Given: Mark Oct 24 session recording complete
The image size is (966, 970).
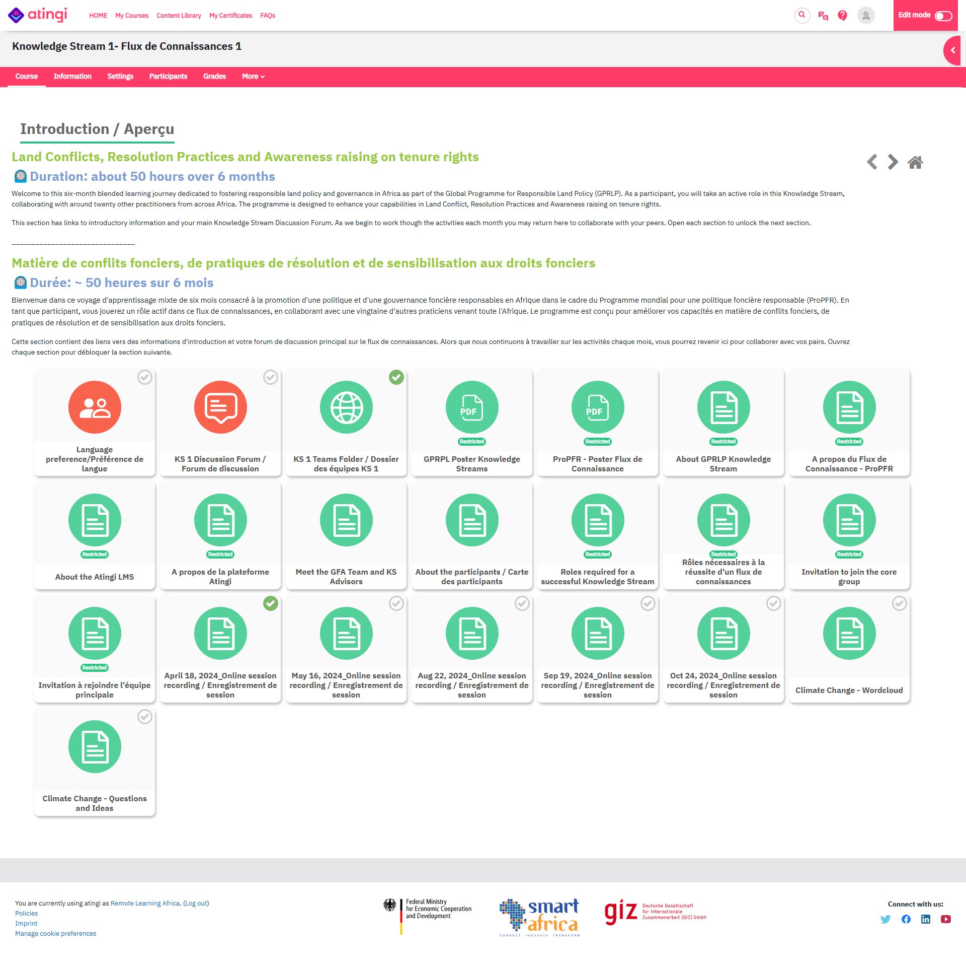Looking at the screenshot, I should (774, 603).
